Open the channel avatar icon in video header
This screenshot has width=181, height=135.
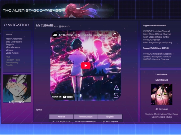pos(55,35)
